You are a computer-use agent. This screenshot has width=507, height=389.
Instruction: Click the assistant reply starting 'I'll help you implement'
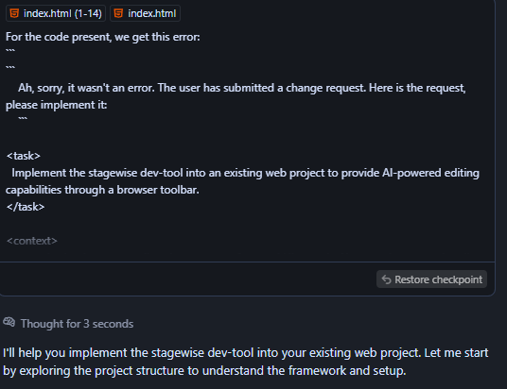246,362
